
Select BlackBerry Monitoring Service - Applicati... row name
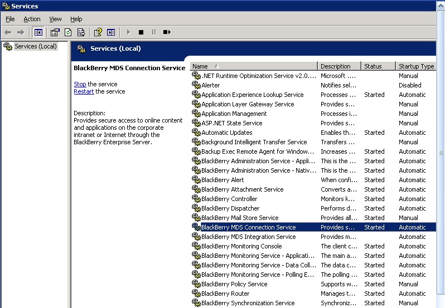click(x=258, y=256)
